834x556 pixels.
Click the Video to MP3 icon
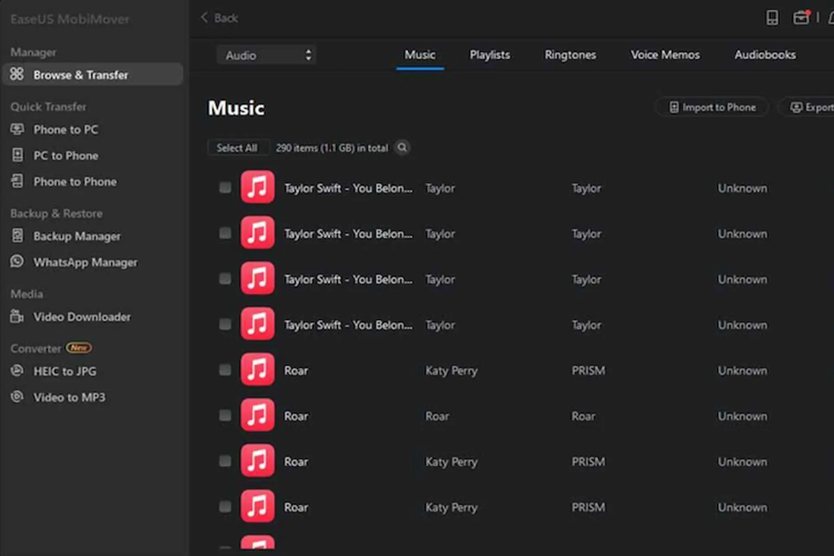(x=17, y=397)
